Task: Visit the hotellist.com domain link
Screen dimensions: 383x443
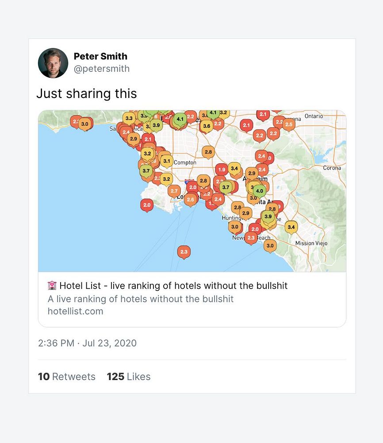Action: pyautogui.click(x=75, y=311)
